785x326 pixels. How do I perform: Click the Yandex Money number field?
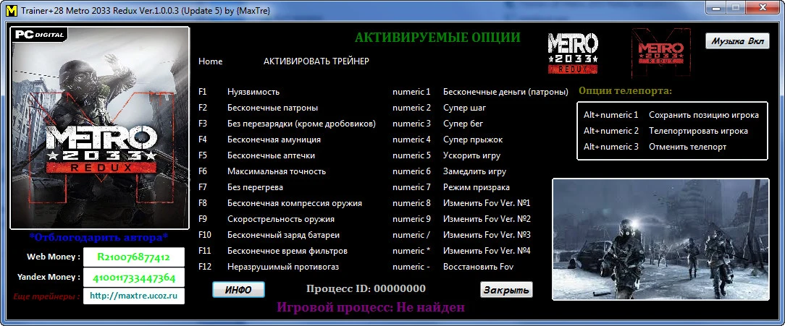[134, 278]
